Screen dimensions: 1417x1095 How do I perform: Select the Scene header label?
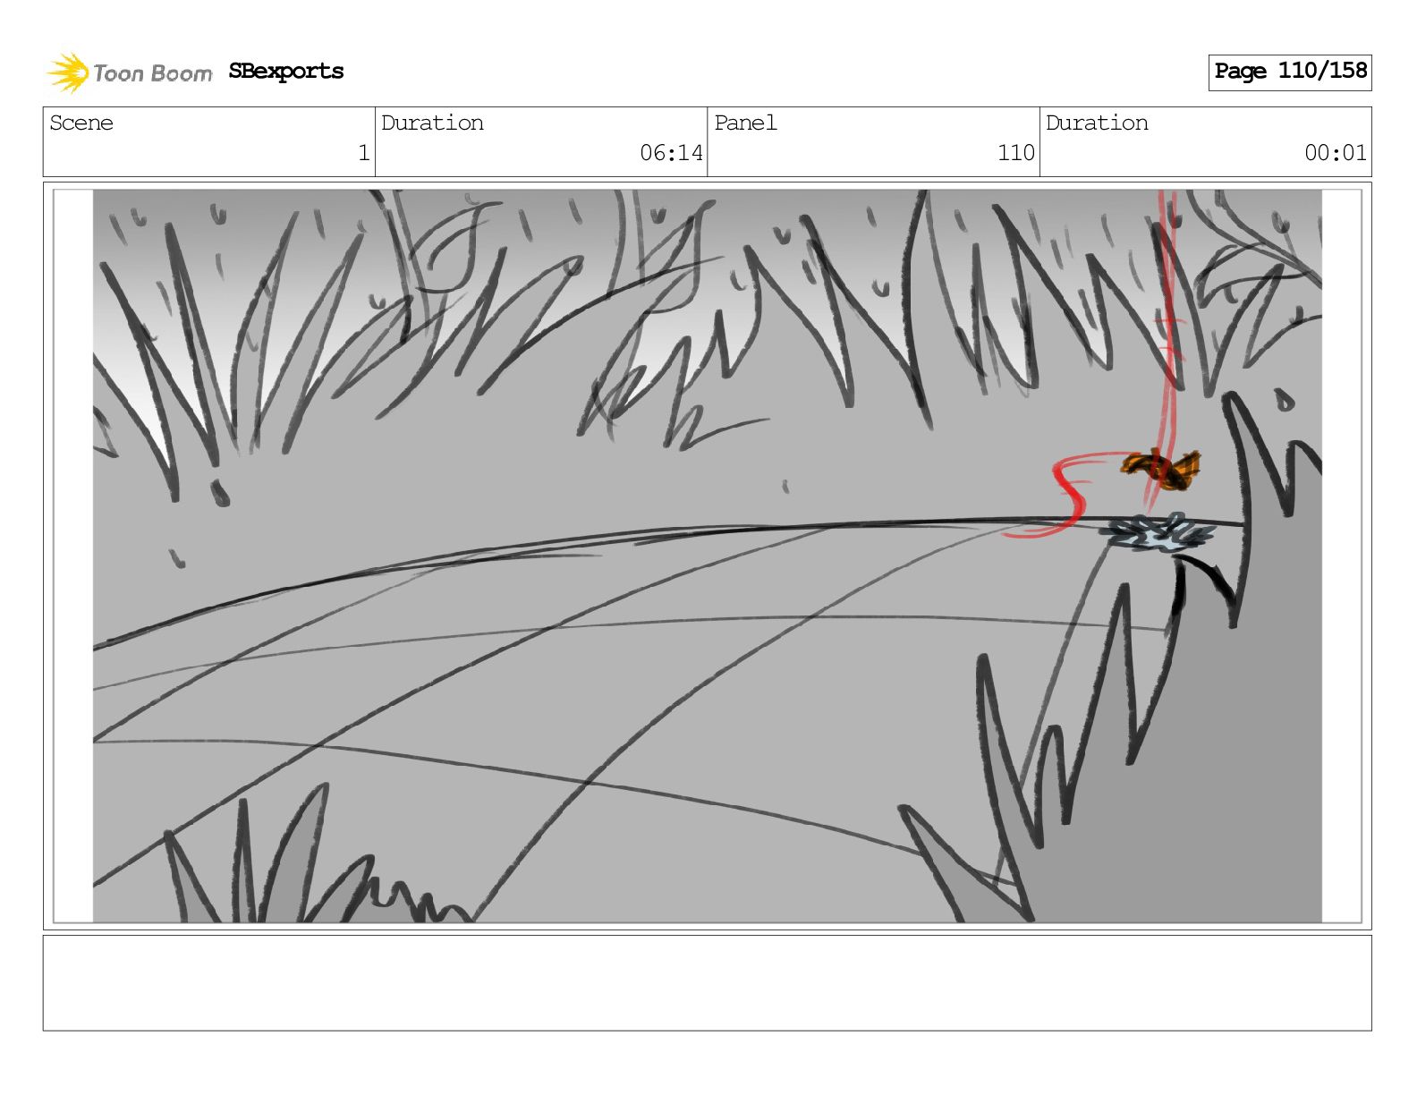point(81,123)
